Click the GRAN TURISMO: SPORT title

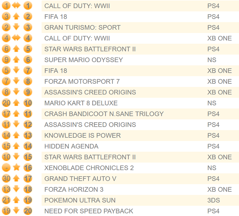point(82,28)
